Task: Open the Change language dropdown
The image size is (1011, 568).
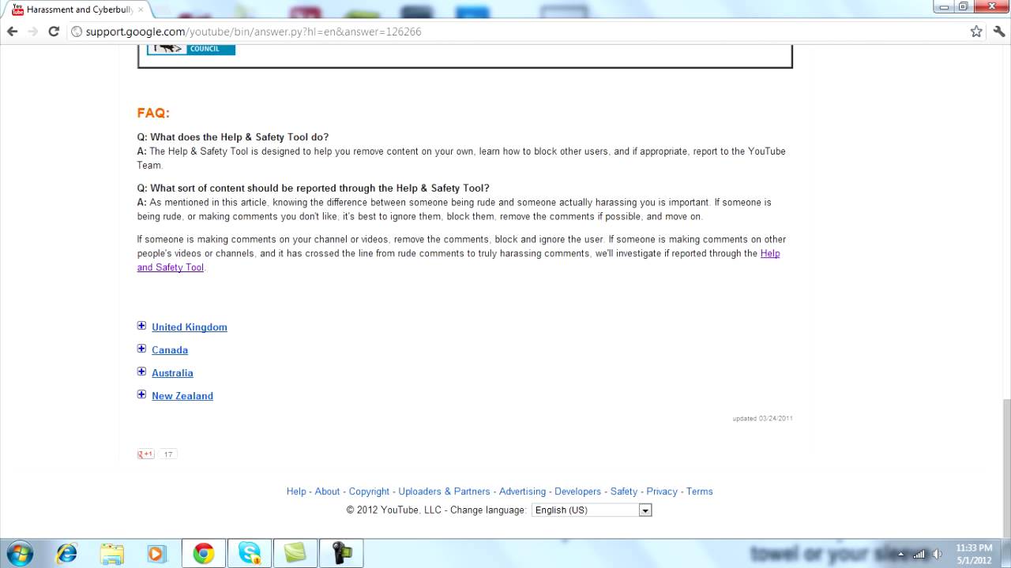Action: tap(592, 510)
